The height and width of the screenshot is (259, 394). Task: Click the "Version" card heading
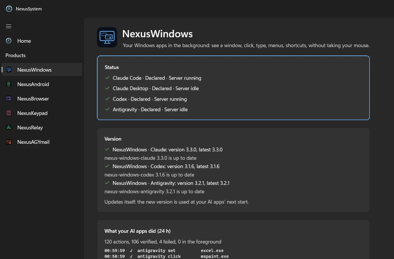pos(113,139)
